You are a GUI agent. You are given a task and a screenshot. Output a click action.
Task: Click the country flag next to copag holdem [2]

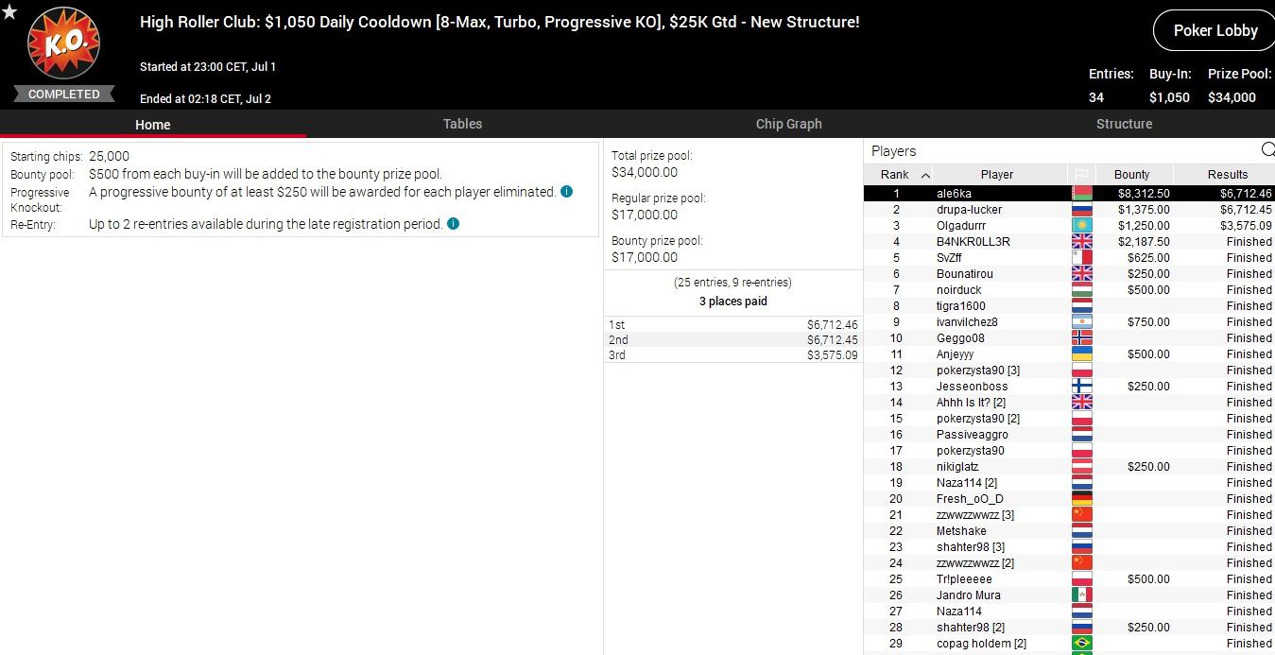(1081, 644)
